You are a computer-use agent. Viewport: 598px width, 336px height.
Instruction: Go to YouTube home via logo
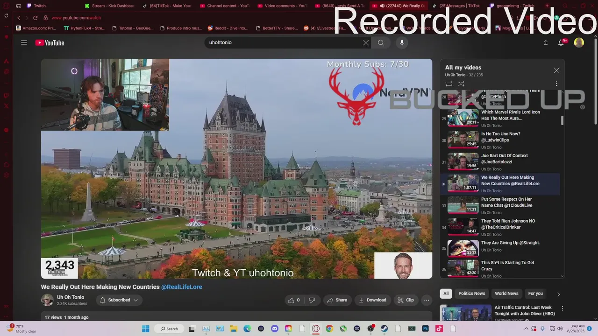[x=50, y=42]
